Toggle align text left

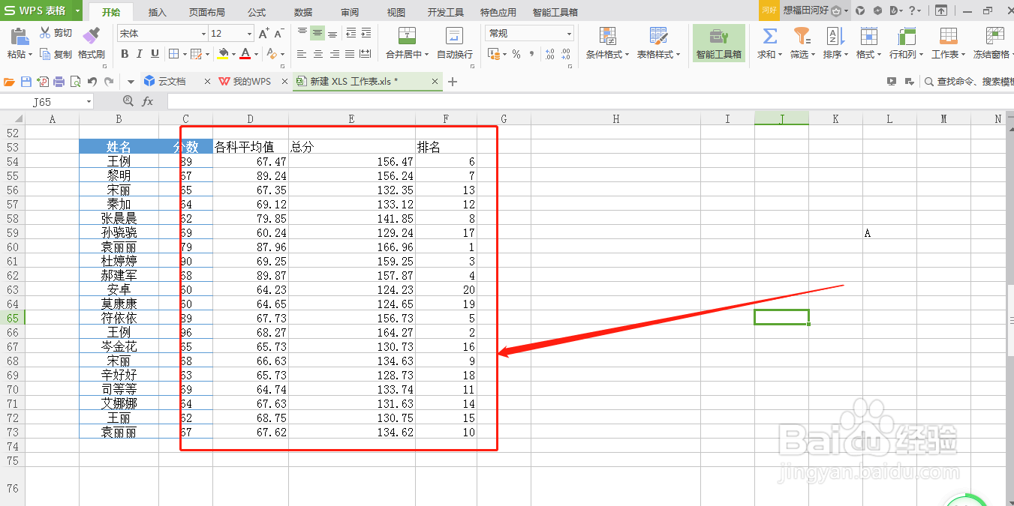tap(302, 54)
